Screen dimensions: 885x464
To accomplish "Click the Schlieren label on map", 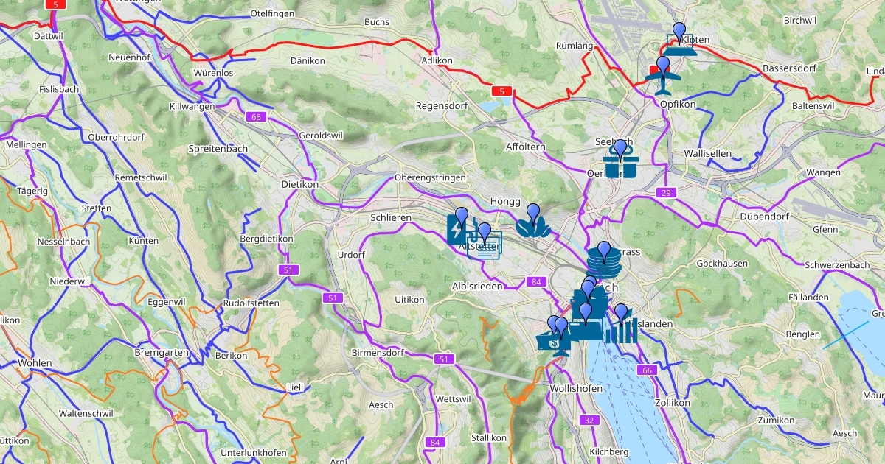I will click(x=392, y=219).
